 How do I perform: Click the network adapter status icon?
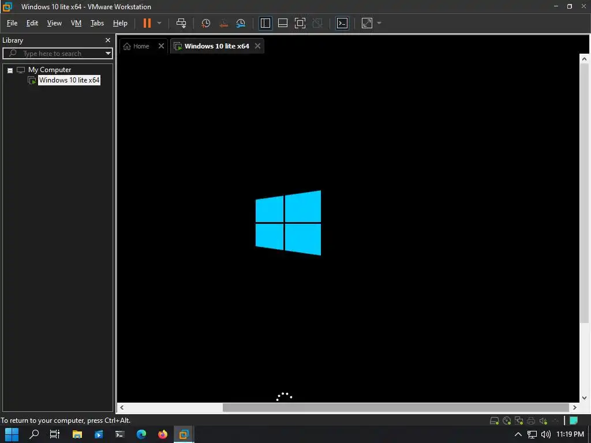(x=519, y=421)
